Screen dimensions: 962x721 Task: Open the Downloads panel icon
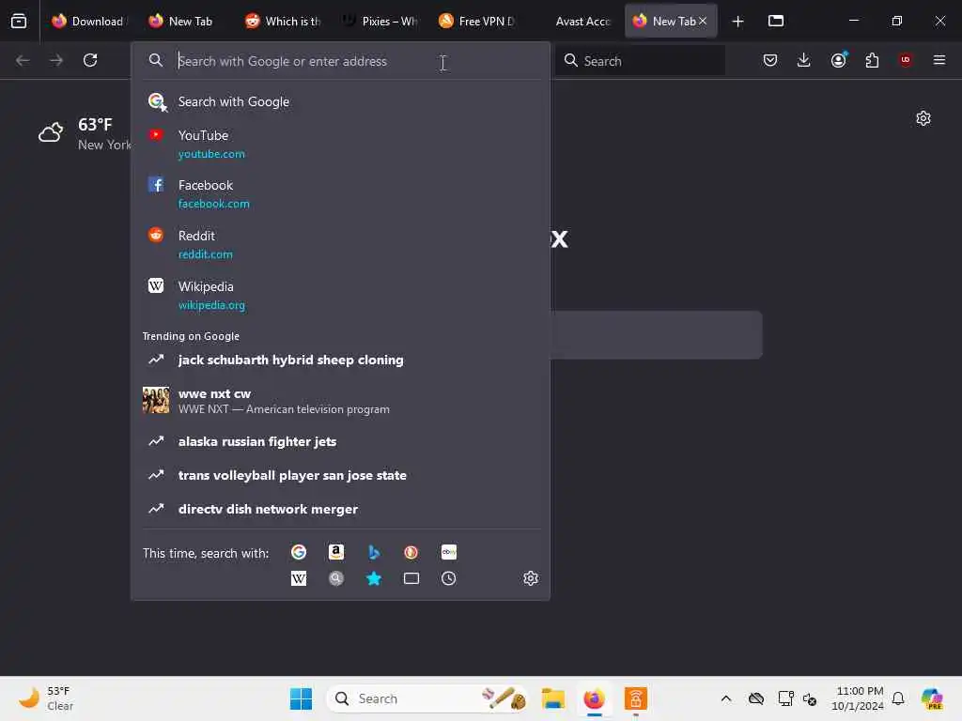[x=804, y=60]
